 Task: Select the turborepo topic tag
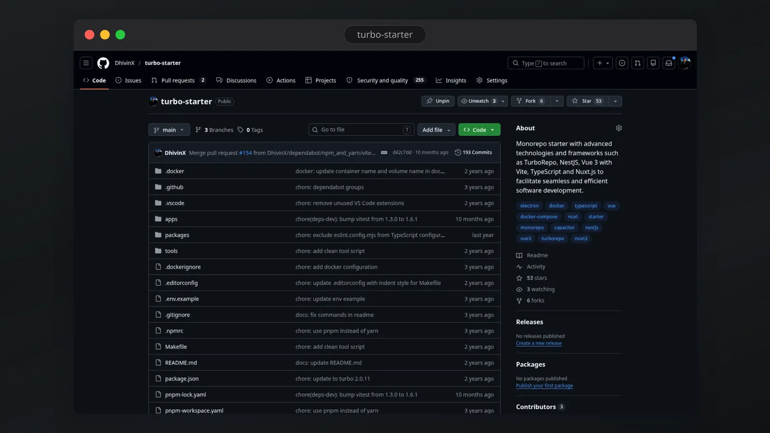552,239
